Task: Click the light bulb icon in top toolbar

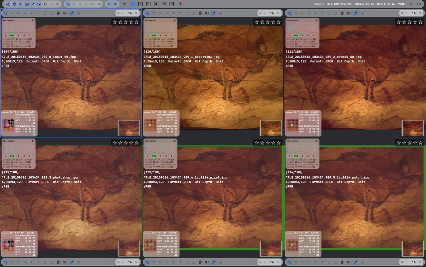Action: pyautogui.click(x=180, y=4)
